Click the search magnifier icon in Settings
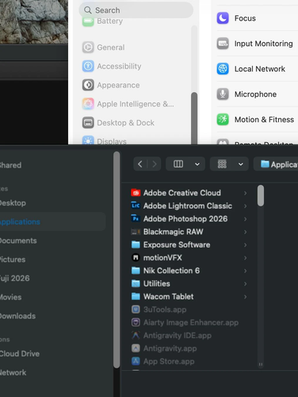Viewport: 298px width, 397px height. point(87,10)
